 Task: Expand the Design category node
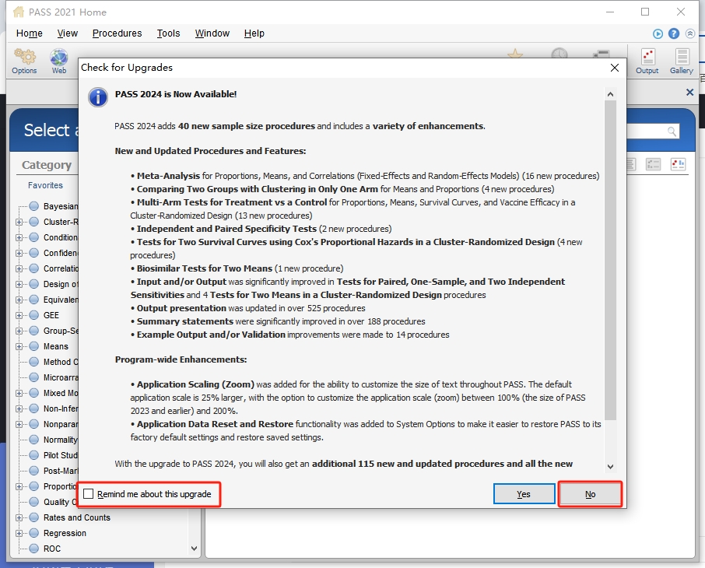pyautogui.click(x=19, y=284)
